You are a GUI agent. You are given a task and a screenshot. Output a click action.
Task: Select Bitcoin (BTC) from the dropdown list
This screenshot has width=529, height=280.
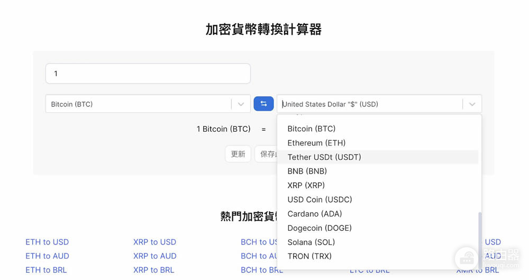click(378, 129)
